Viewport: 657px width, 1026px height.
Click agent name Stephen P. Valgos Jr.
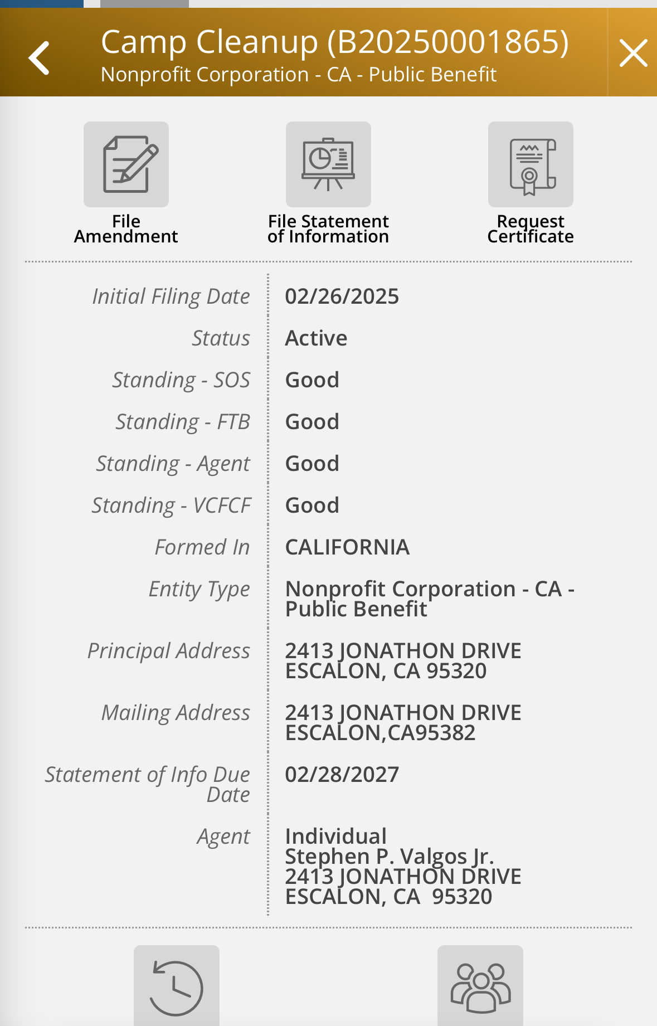[x=390, y=857]
